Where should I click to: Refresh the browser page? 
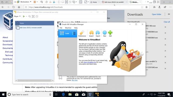[14, 7]
